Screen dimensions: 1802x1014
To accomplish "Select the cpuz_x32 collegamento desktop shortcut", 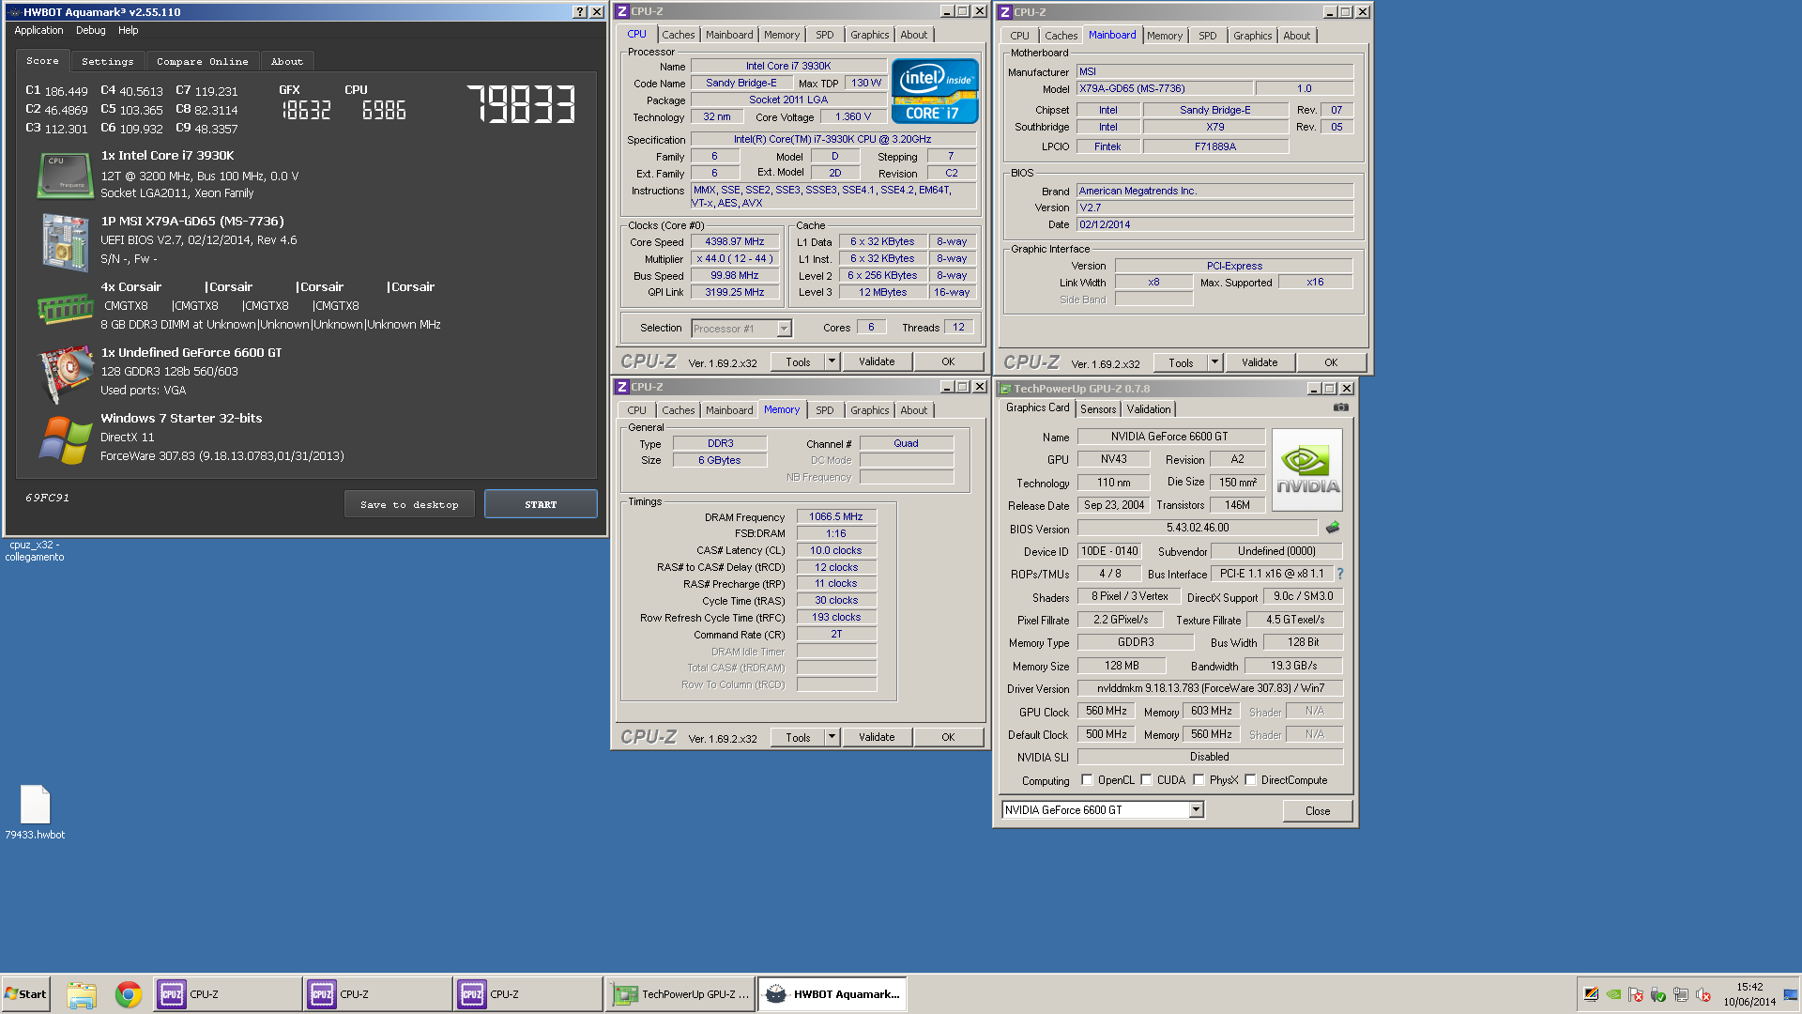I will click(35, 551).
